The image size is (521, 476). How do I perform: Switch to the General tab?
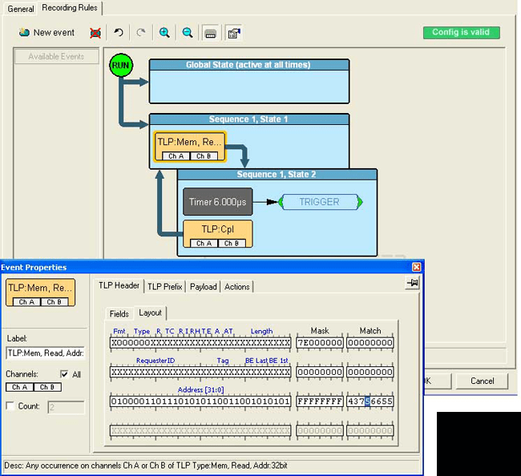(x=21, y=8)
